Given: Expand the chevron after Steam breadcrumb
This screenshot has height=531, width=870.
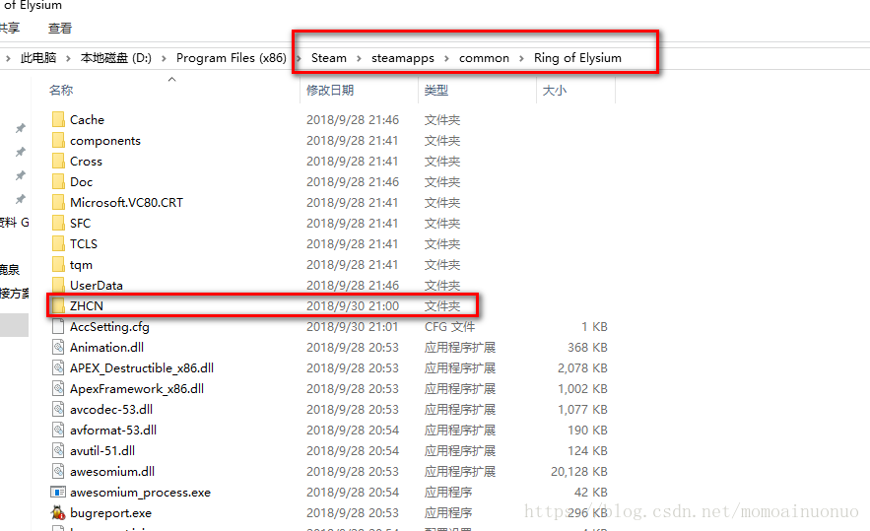Looking at the screenshot, I should click(x=359, y=58).
